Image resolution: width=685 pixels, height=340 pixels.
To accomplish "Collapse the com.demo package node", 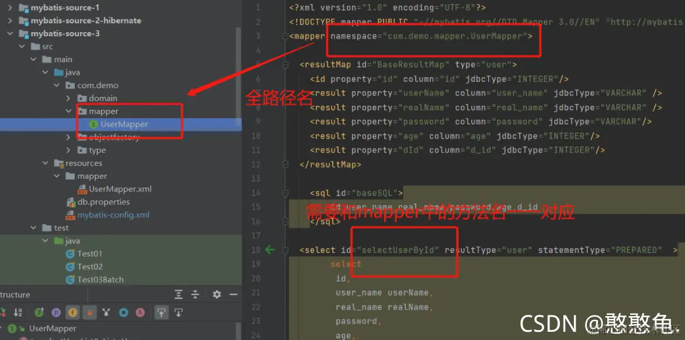I will click(x=57, y=85).
